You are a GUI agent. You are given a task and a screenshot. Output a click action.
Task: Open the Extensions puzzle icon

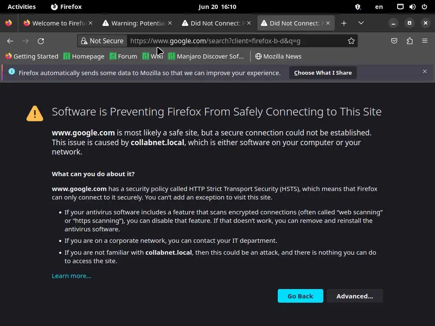pyautogui.click(x=410, y=41)
